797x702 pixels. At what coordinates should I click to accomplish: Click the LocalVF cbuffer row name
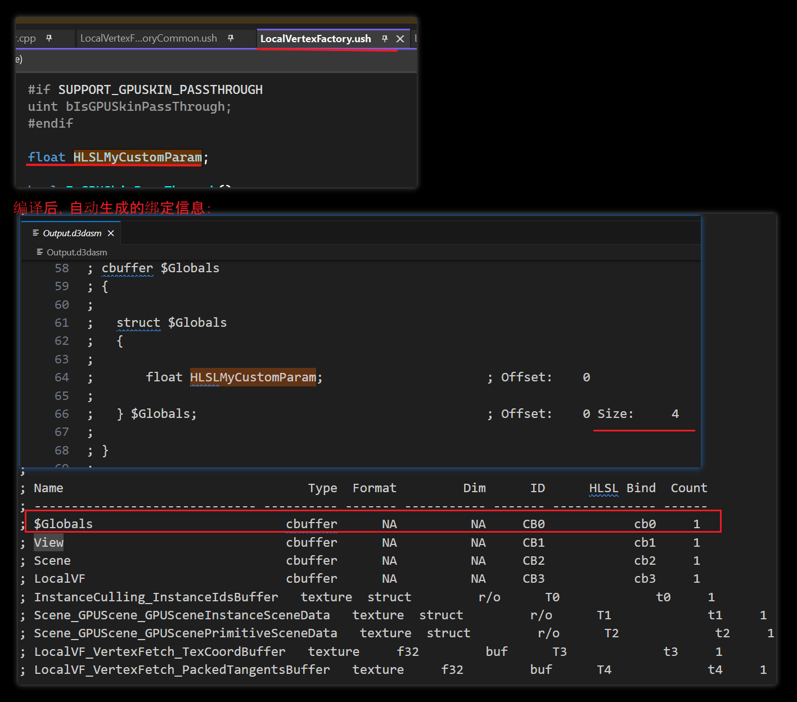point(60,579)
